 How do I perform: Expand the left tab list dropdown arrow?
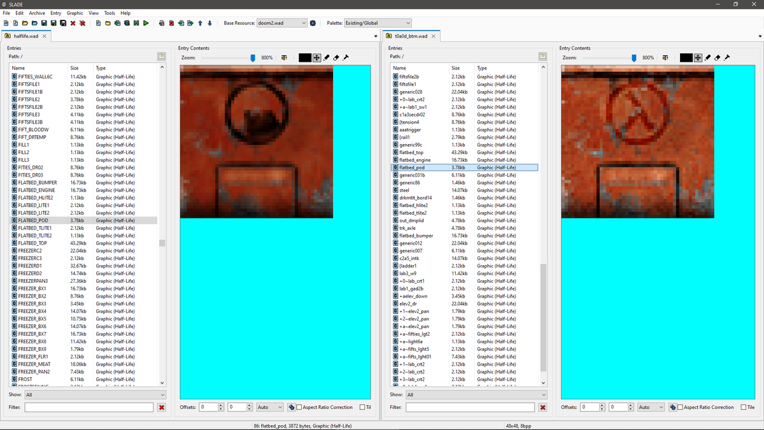376,36
